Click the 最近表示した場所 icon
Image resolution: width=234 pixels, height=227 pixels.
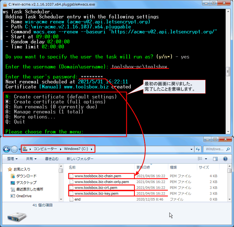pos(13,189)
